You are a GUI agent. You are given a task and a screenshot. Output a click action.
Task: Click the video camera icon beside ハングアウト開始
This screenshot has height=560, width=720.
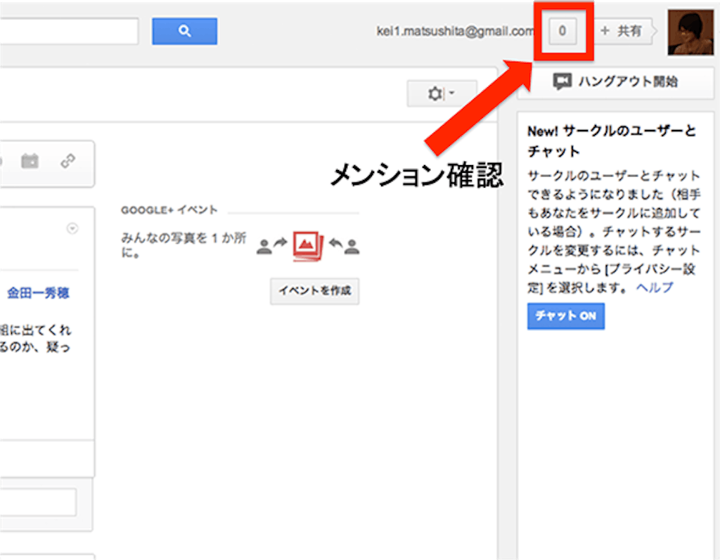tap(562, 82)
